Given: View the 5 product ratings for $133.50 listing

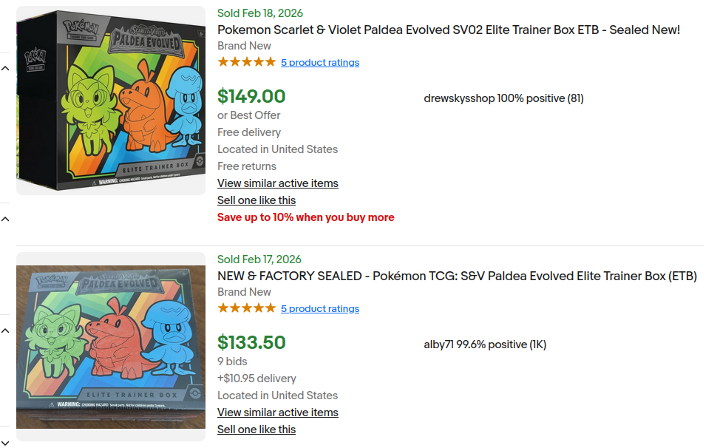Looking at the screenshot, I should pyautogui.click(x=320, y=309).
